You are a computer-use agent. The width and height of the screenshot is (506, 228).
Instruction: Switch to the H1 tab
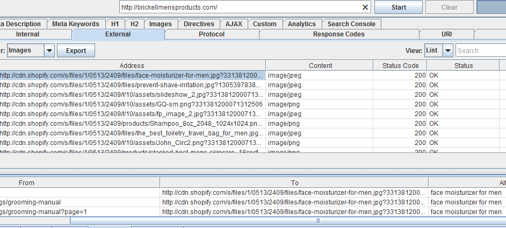click(x=115, y=24)
